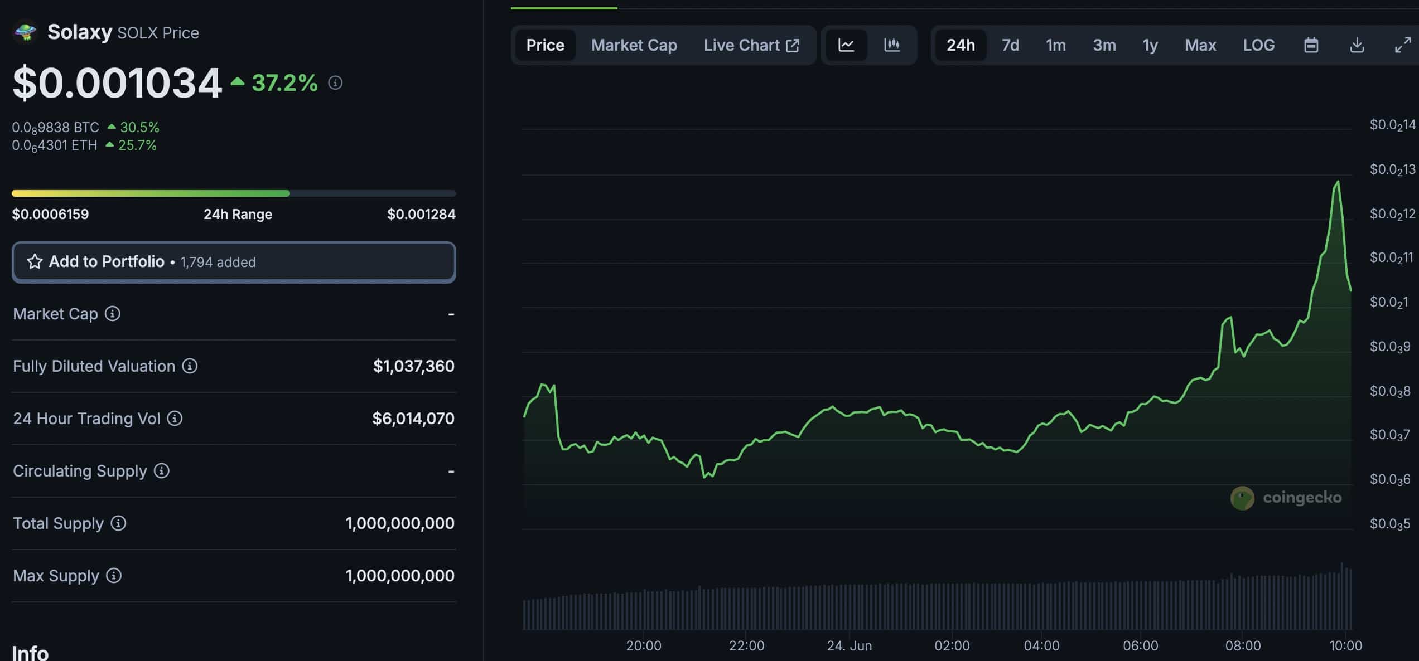
Task: Click the Solaxy coin name heading
Action: (80, 32)
